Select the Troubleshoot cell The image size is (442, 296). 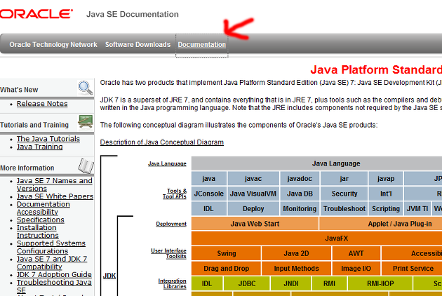344,208
